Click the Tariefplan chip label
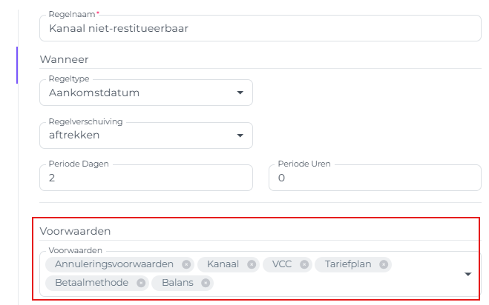 347,264
